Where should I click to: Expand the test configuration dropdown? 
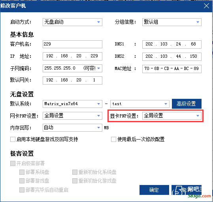click(x=140, y=104)
